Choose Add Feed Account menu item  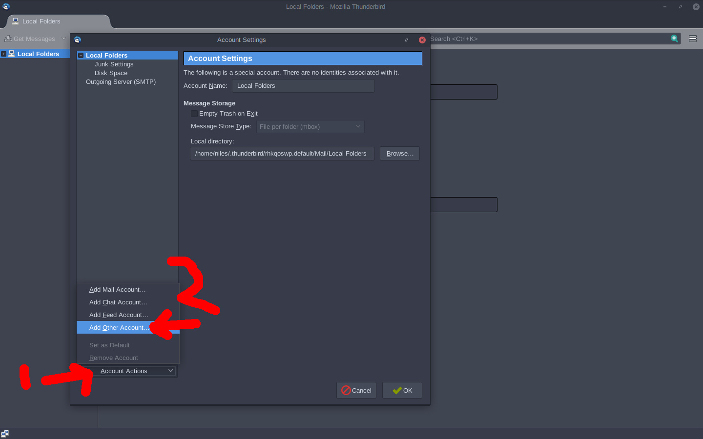click(x=128, y=315)
